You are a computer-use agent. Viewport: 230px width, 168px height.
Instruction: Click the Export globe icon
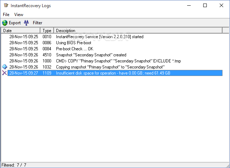point(5,23)
